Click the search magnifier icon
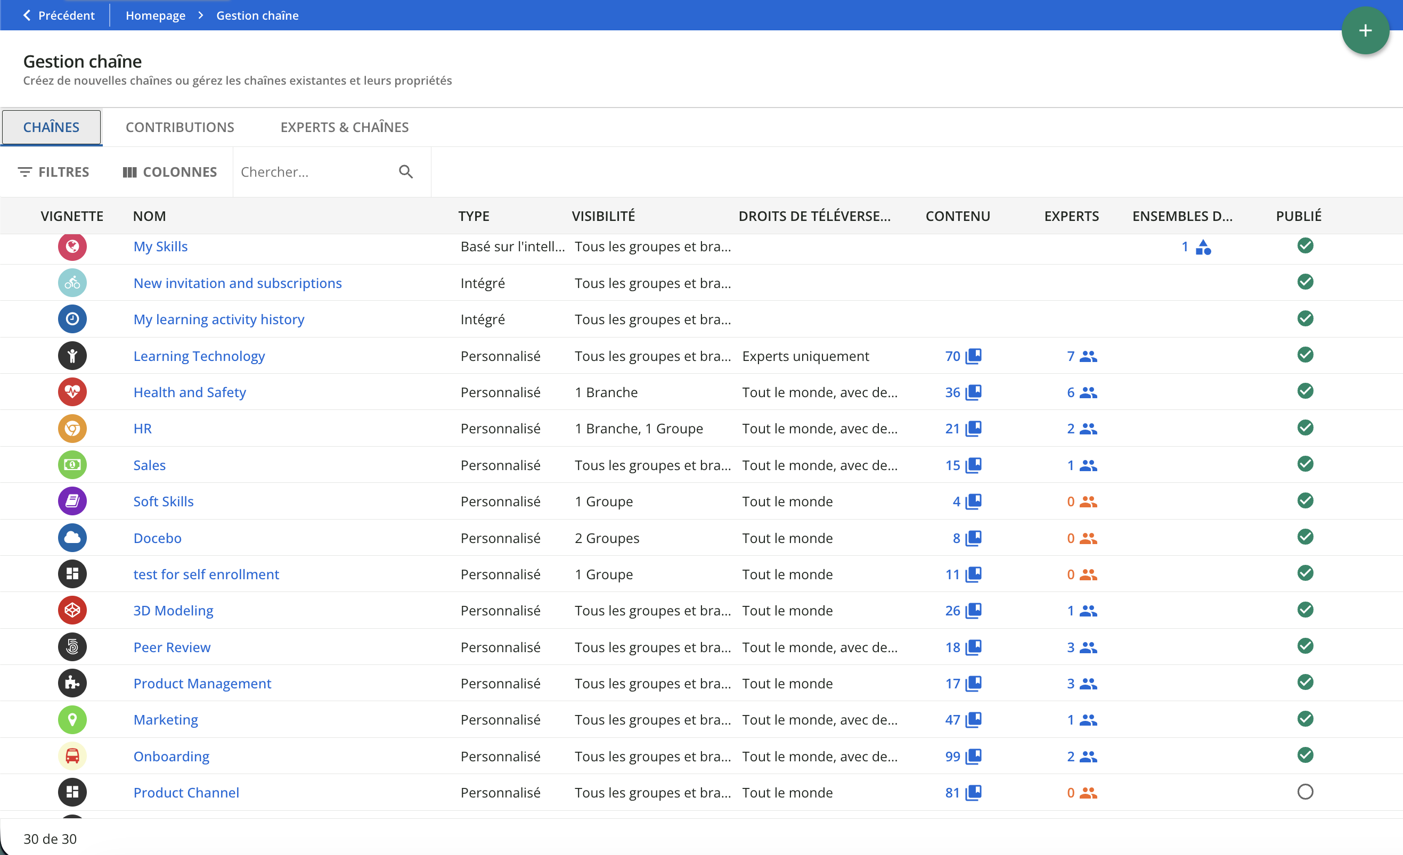The width and height of the screenshot is (1403, 855). [x=405, y=171]
